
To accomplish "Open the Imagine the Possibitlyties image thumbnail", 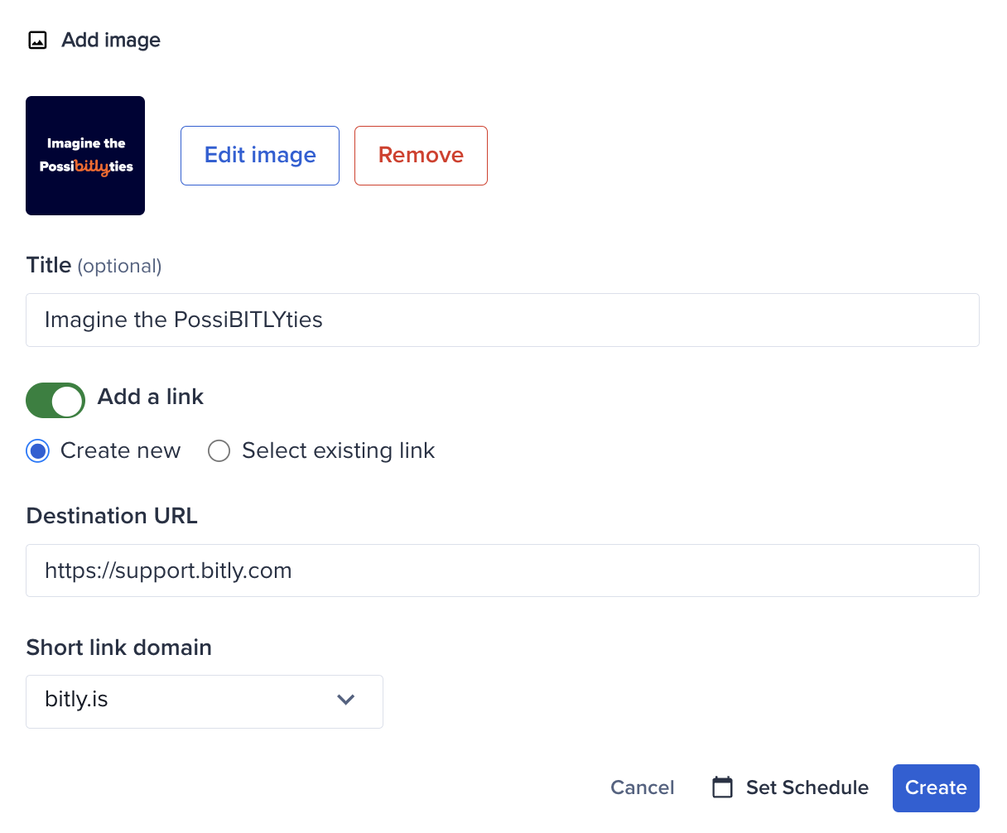I will [x=85, y=156].
